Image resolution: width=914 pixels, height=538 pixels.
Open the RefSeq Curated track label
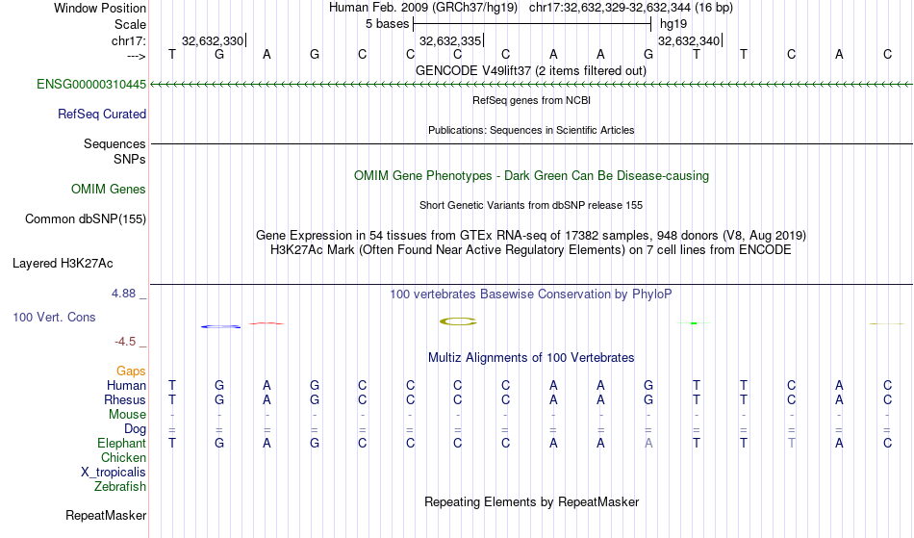pos(101,115)
